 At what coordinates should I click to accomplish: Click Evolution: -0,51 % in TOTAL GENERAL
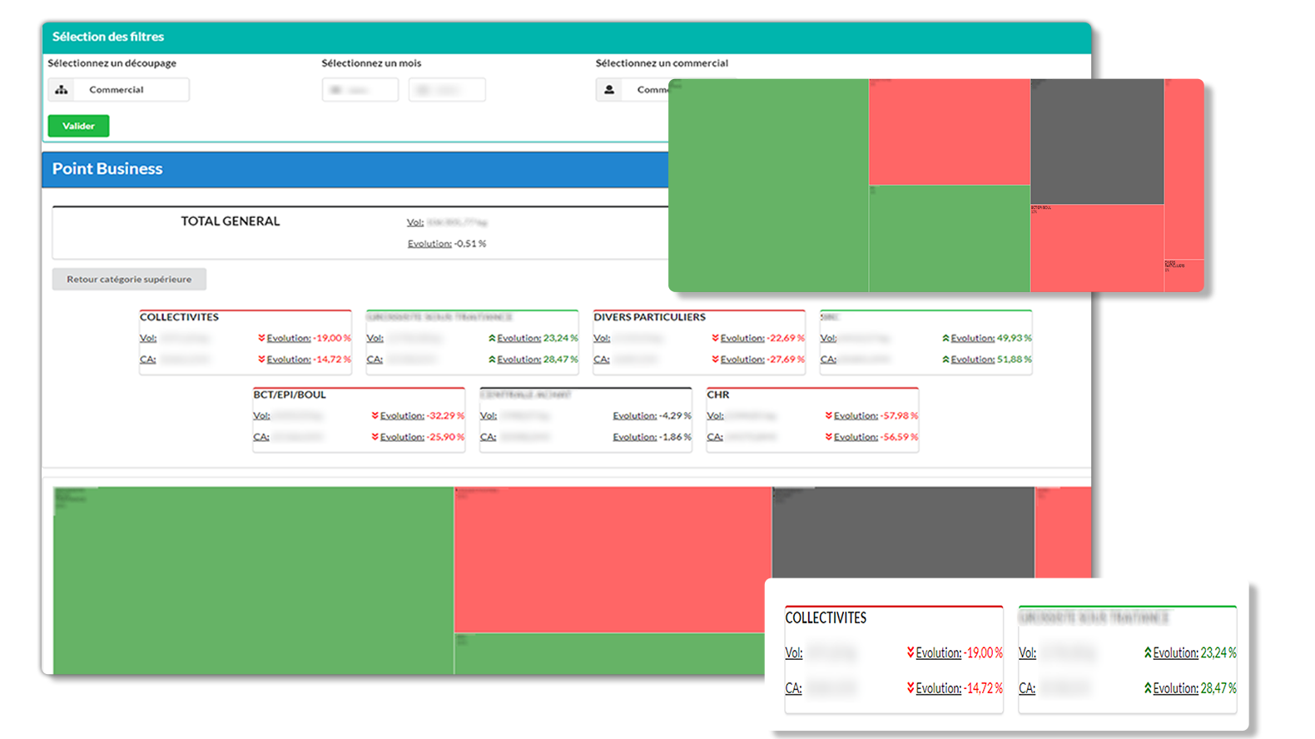click(447, 244)
